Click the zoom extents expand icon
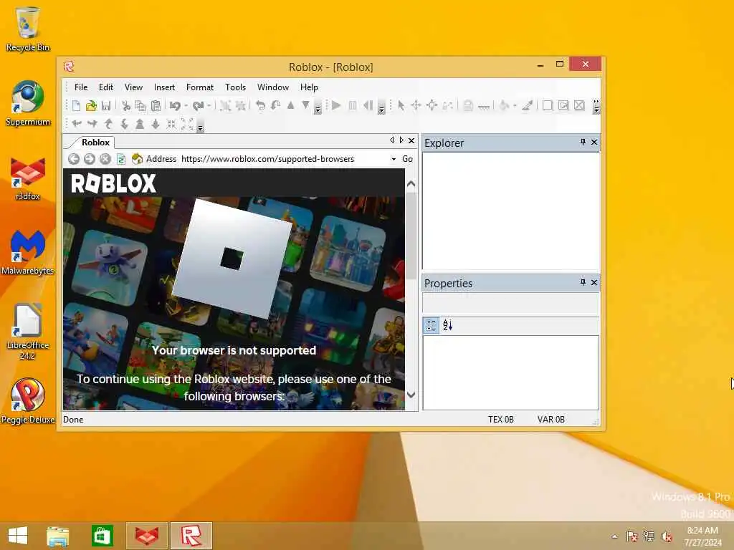This screenshot has height=550, width=734. (187, 123)
